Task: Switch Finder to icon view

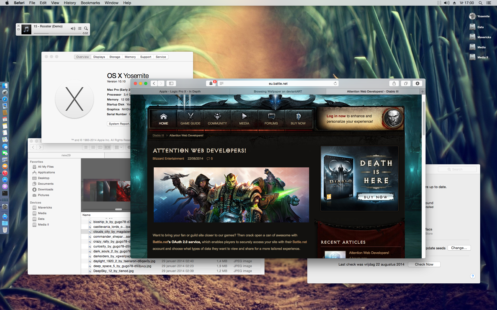Action: coord(86,147)
